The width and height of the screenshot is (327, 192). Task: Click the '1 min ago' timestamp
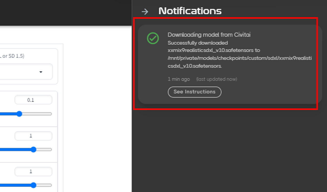179,79
